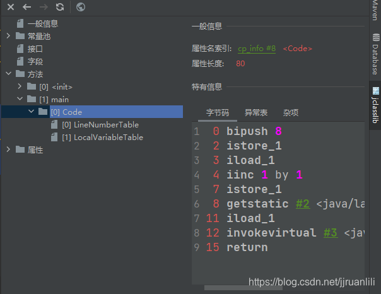The image size is (381, 294).
Task: Go back with the left arrow icon
Action: pyautogui.click(x=26, y=7)
